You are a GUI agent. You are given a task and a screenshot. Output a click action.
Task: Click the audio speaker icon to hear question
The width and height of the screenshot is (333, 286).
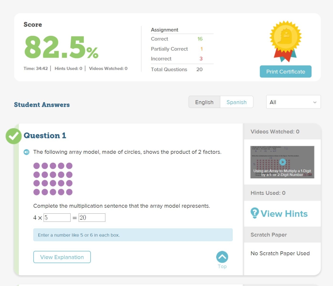click(26, 152)
